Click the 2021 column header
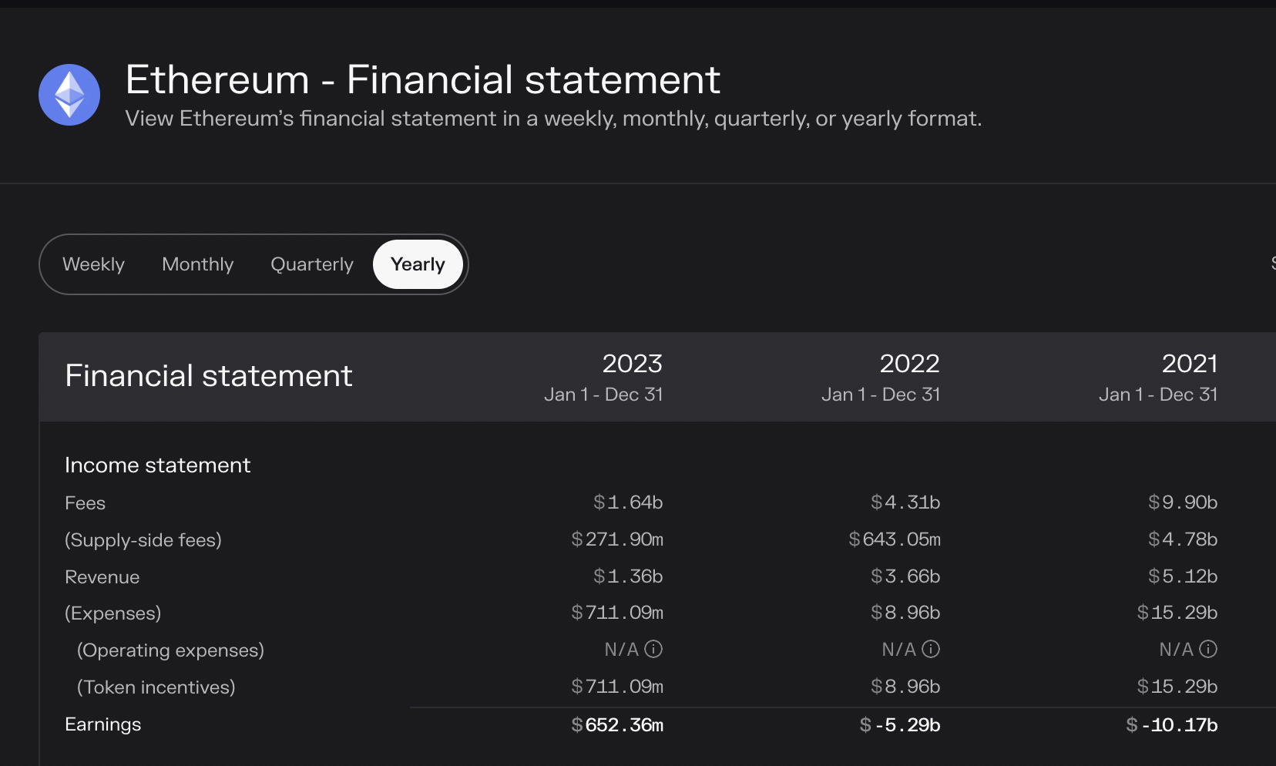This screenshot has height=766, width=1276. coord(1189,364)
